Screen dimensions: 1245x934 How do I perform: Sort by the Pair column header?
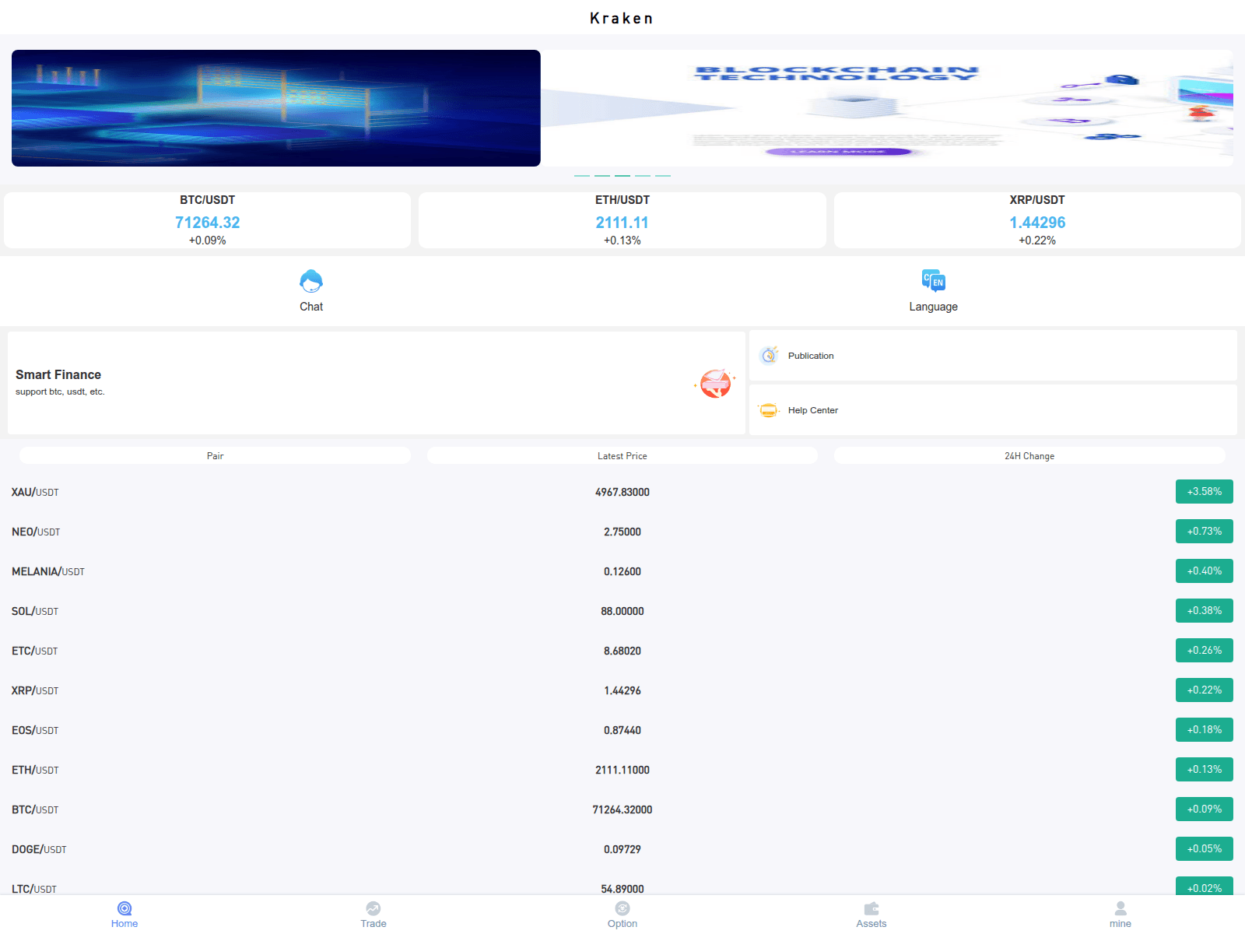[x=215, y=456]
